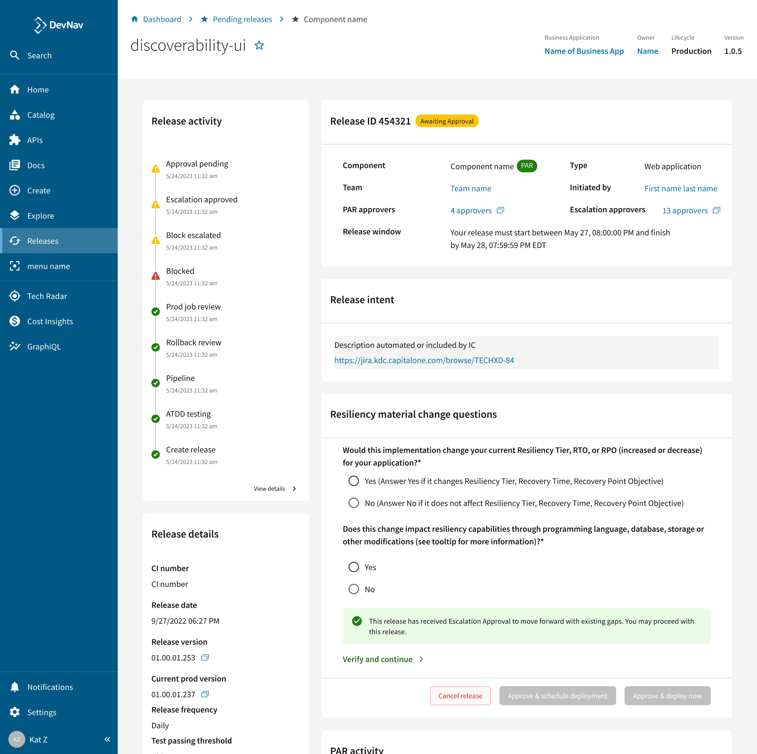Viewport: 757px width, 754px height.
Task: Click the GraphiQL chart icon
Action: click(x=15, y=346)
